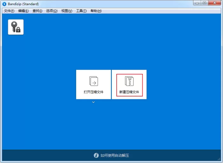
Task: Open the 如何使用自动解压 help link
Action: (x=115, y=155)
